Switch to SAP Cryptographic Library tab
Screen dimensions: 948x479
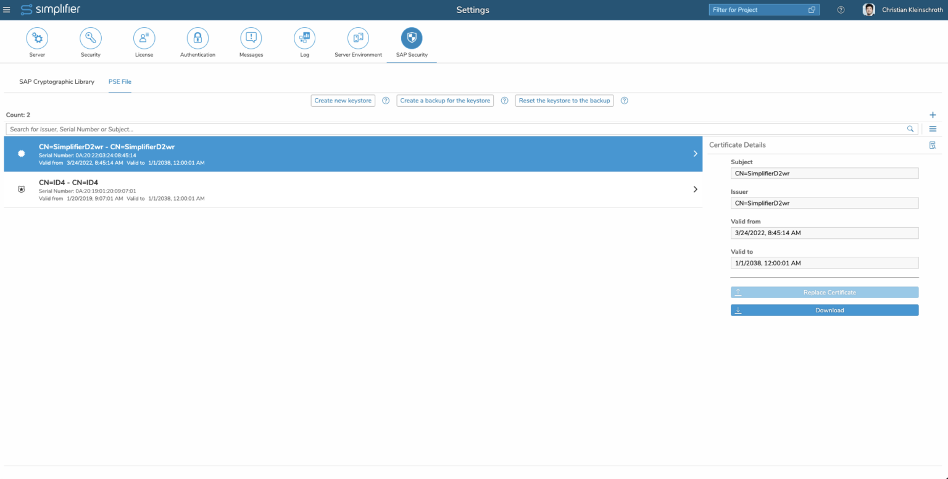tap(57, 81)
